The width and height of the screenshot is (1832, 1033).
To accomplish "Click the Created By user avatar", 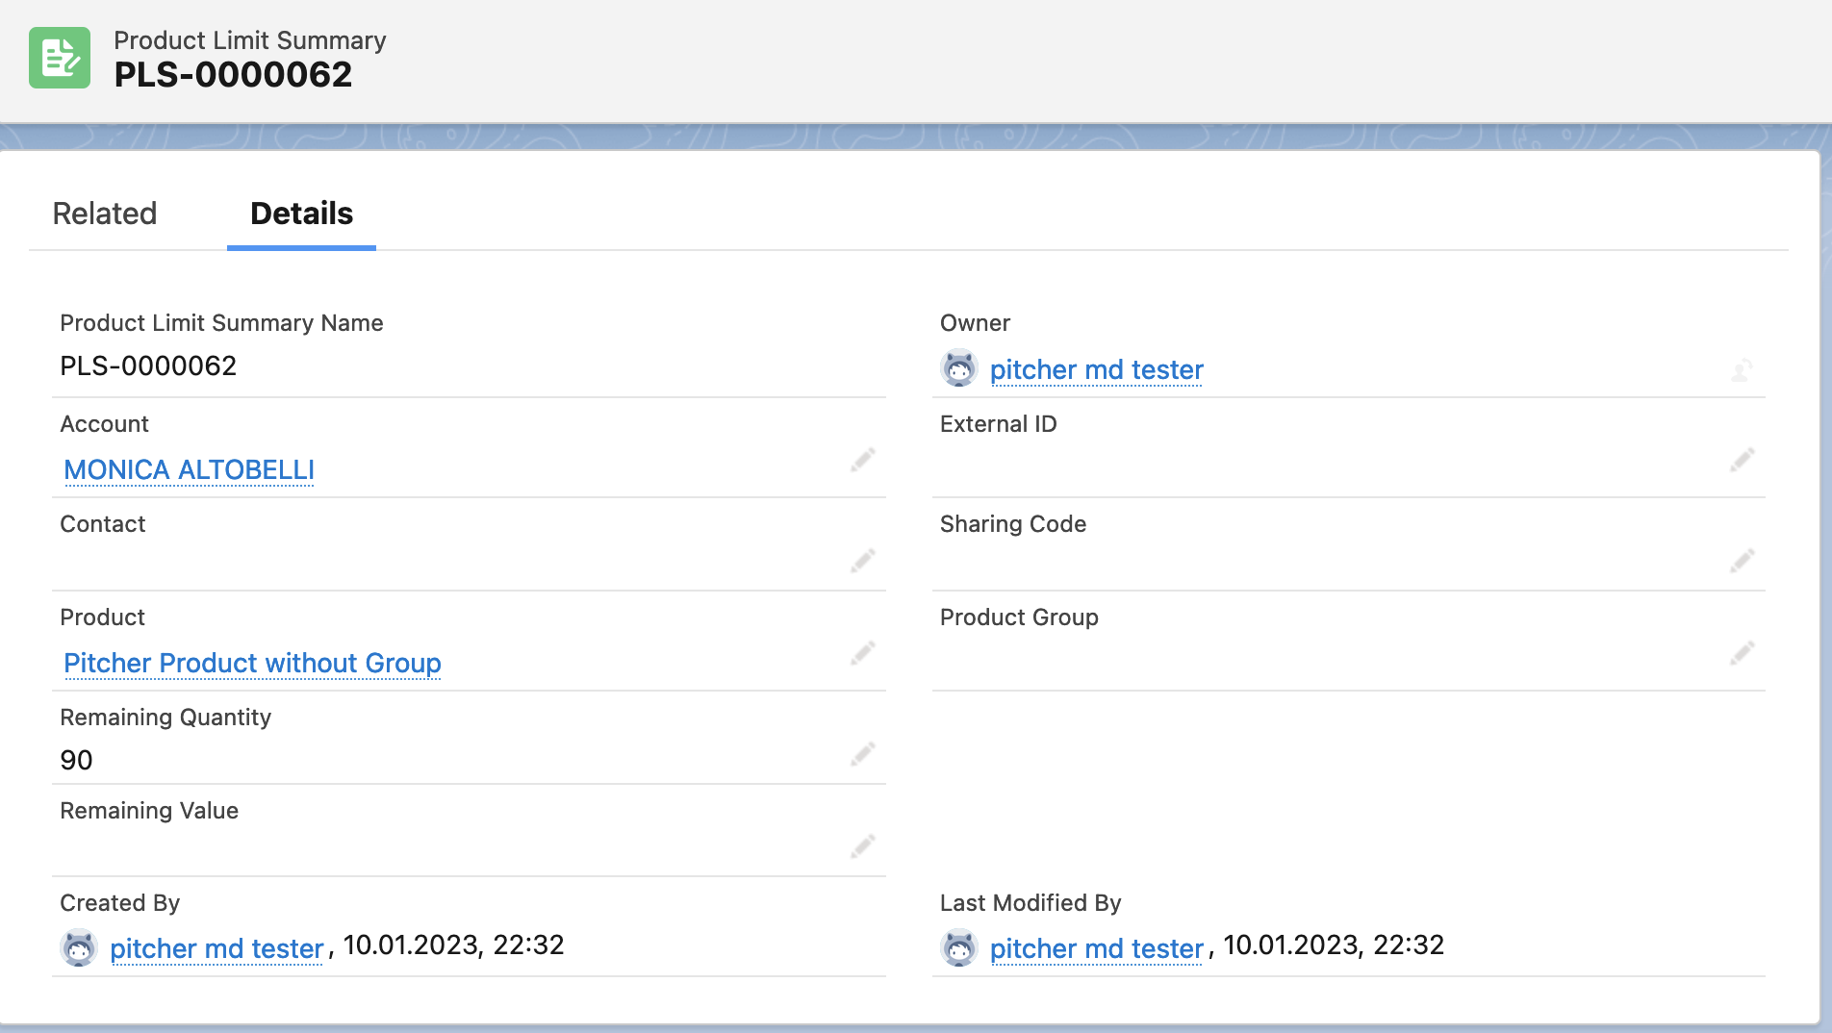I will pos(79,948).
